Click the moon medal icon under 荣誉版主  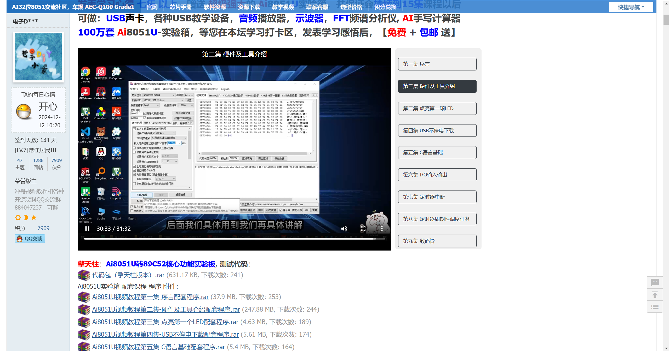click(26, 217)
